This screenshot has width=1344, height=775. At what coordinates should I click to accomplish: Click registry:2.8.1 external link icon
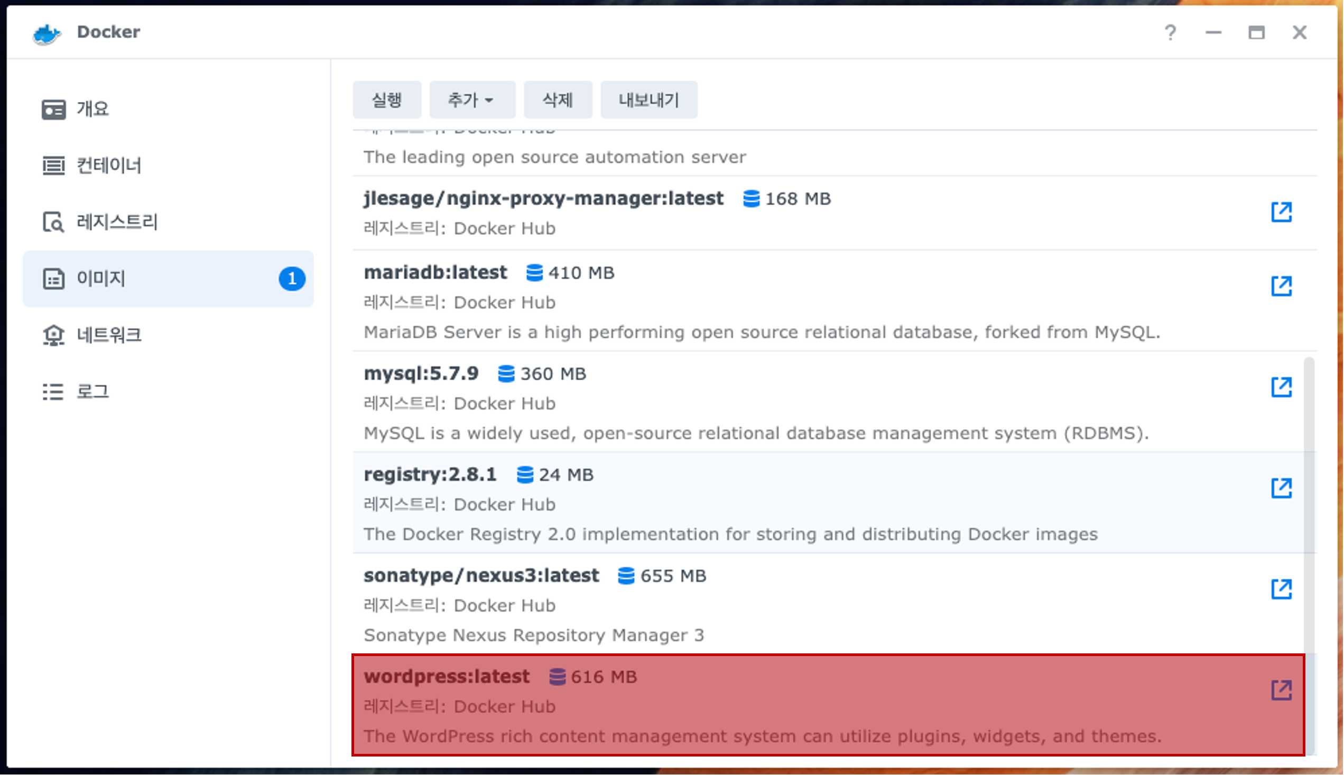pyautogui.click(x=1281, y=488)
